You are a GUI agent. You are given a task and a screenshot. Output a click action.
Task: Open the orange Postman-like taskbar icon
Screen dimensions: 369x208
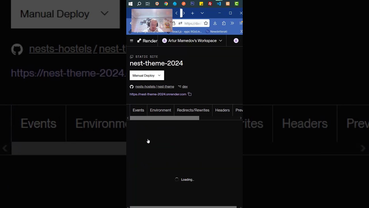point(184,4)
